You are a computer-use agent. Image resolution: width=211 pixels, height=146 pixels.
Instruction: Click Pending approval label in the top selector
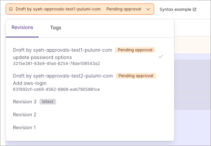124,9
